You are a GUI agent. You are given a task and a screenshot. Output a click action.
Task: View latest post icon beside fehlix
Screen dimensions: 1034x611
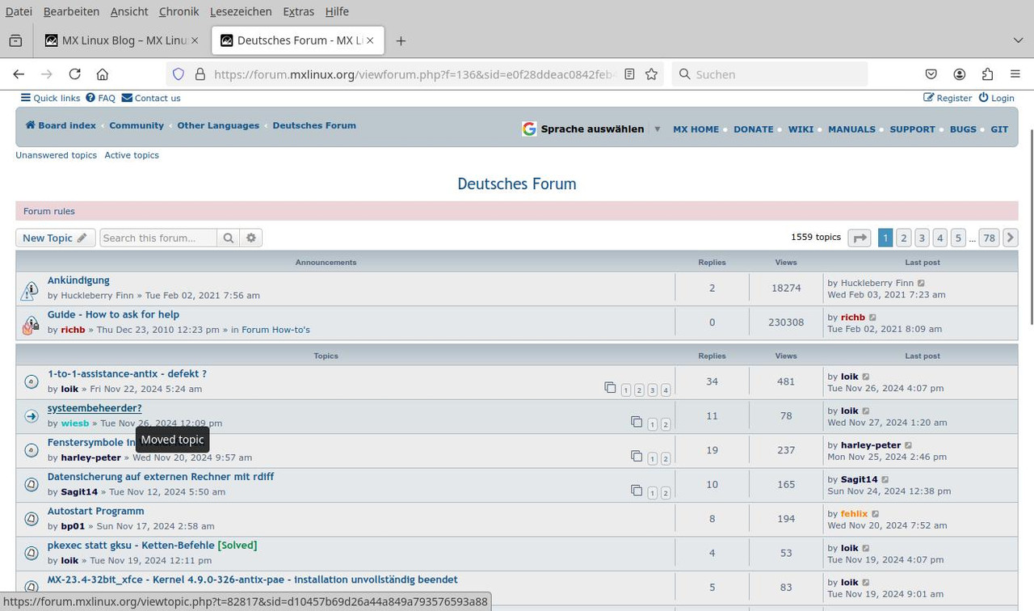(876, 514)
